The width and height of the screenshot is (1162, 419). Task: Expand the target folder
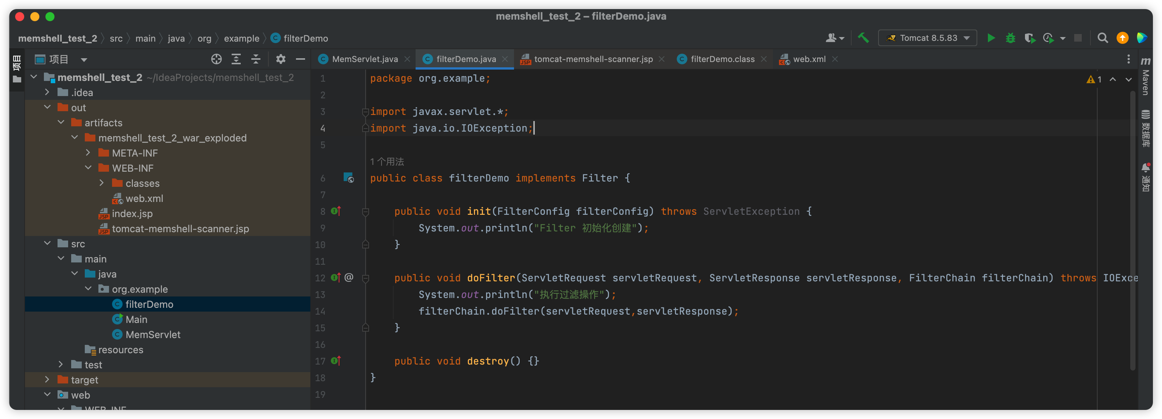click(47, 379)
